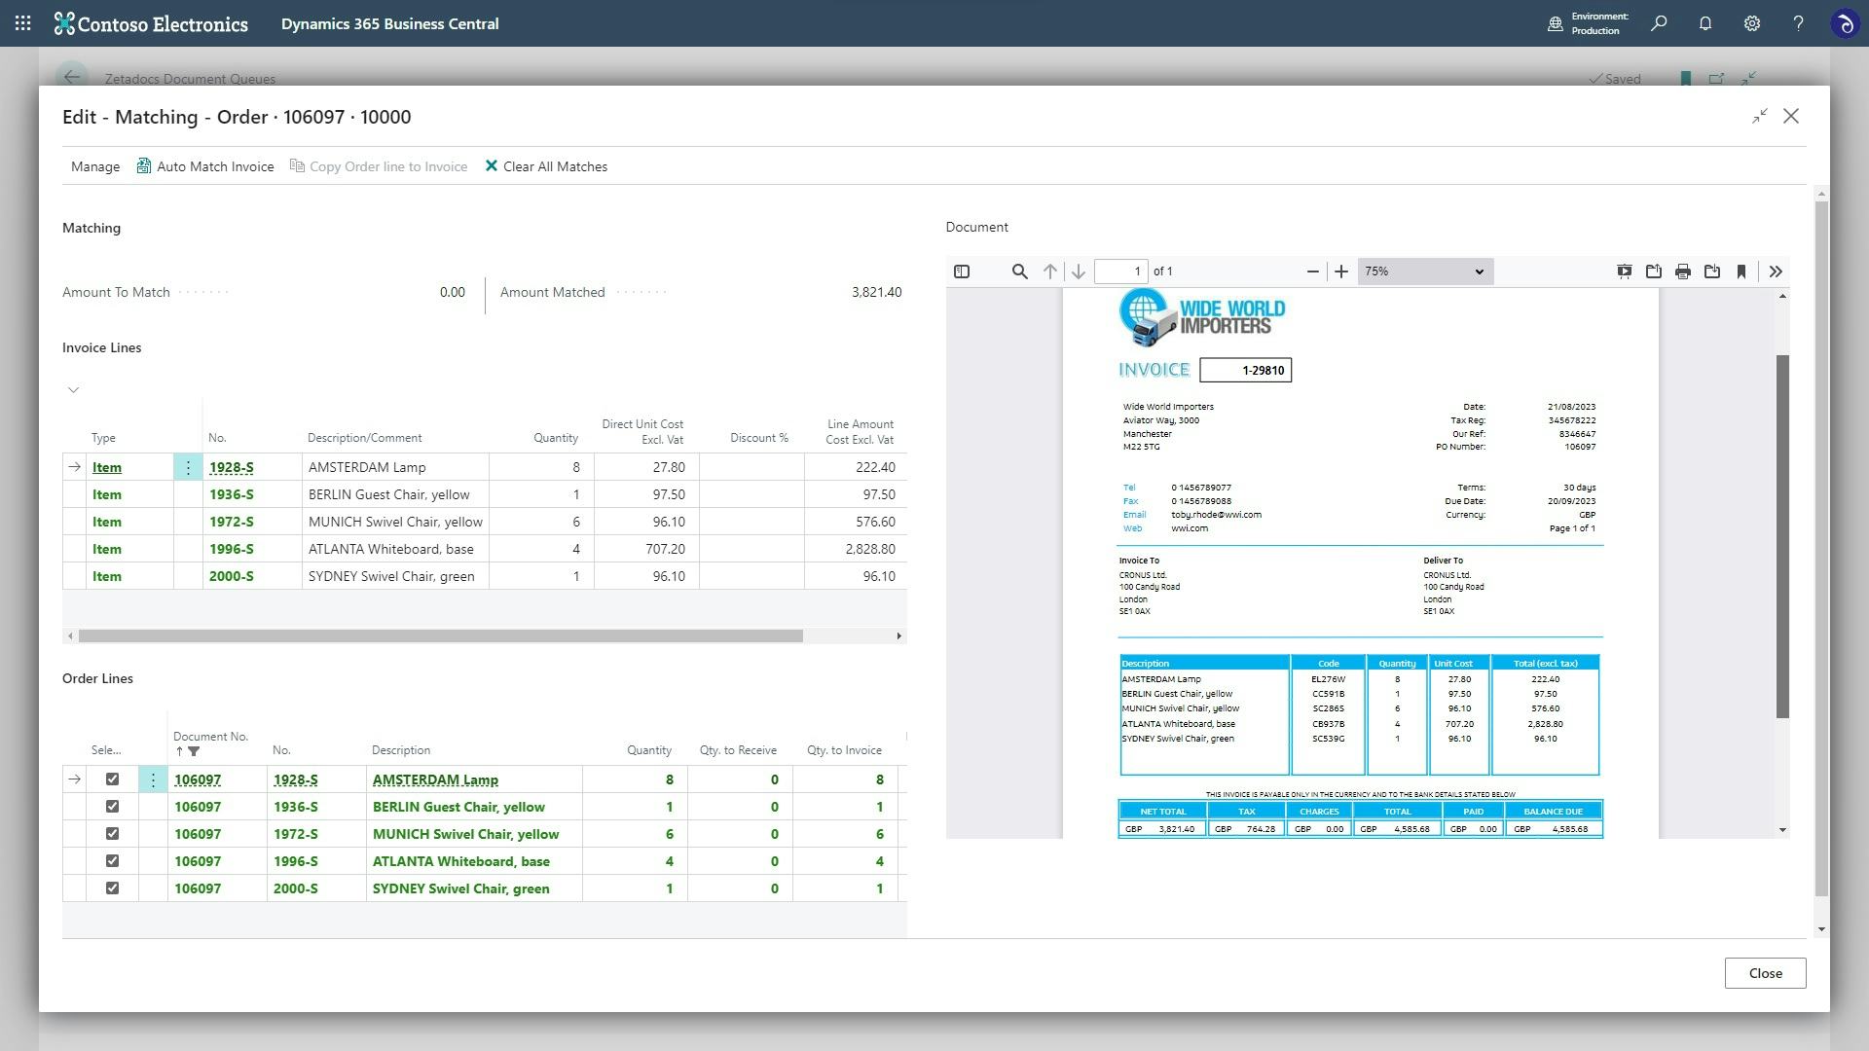Image resolution: width=1869 pixels, height=1051 pixels.
Task: Open the 75% zoom level dropdown
Action: (x=1424, y=272)
